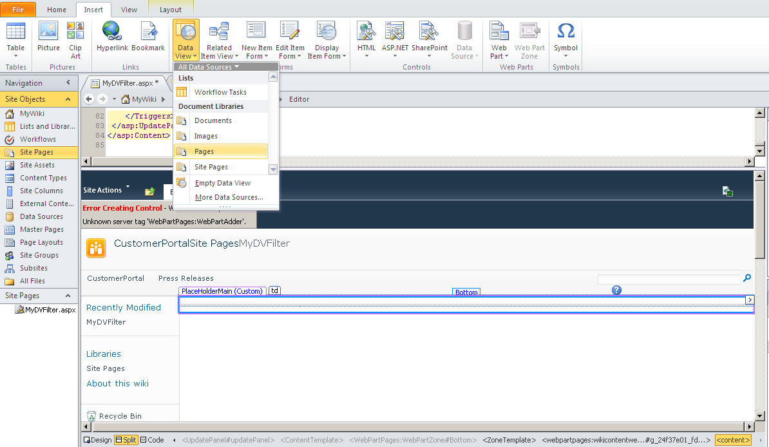The height and width of the screenshot is (447, 769).
Task: Open More Data Sources dialog
Action: (229, 197)
